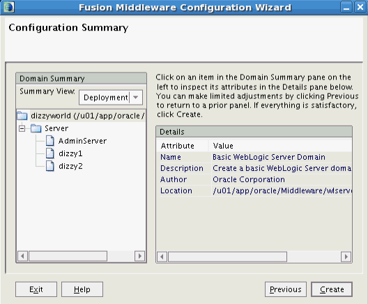Click the Domain Summary panel header

pos(82,78)
